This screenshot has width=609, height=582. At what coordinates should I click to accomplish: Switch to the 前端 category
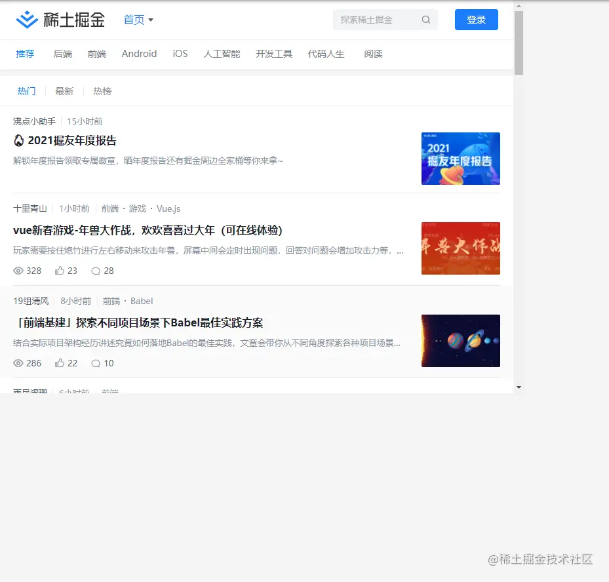pyautogui.click(x=97, y=54)
